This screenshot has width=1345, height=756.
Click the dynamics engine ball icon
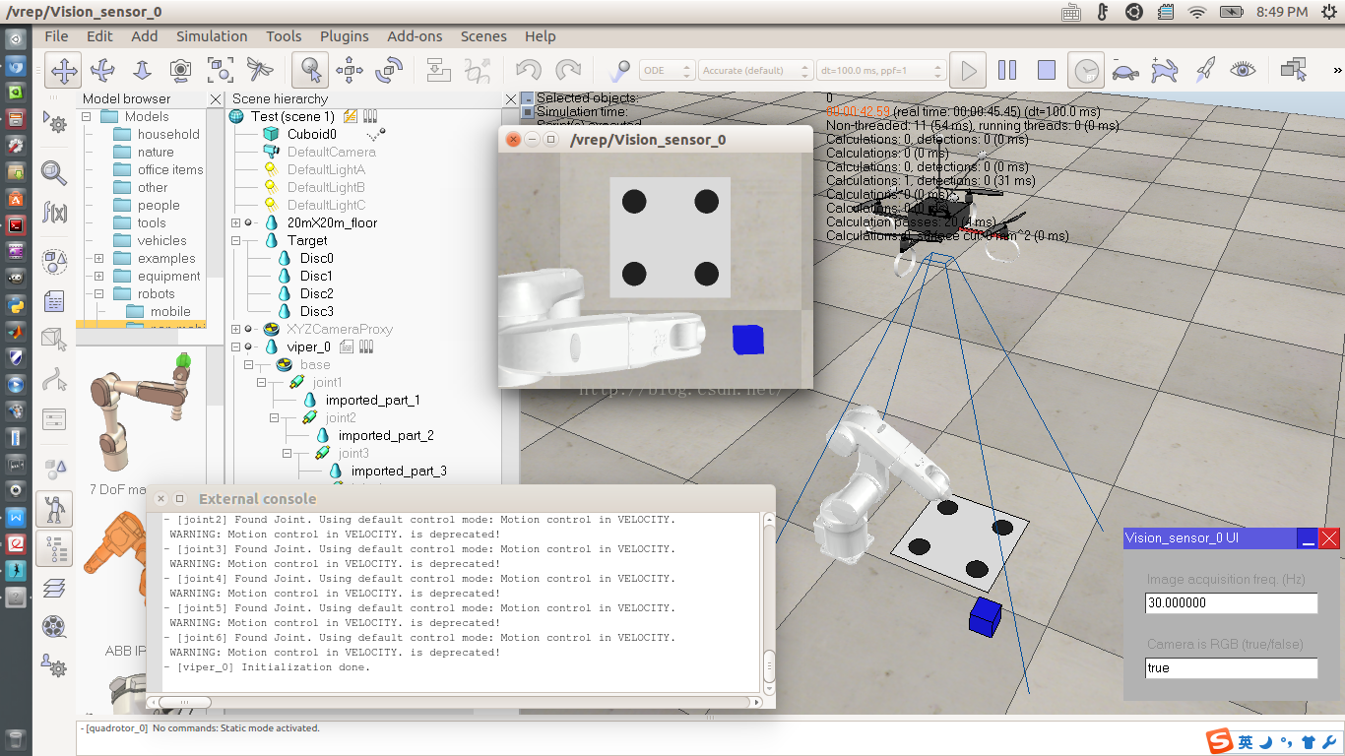(x=619, y=70)
